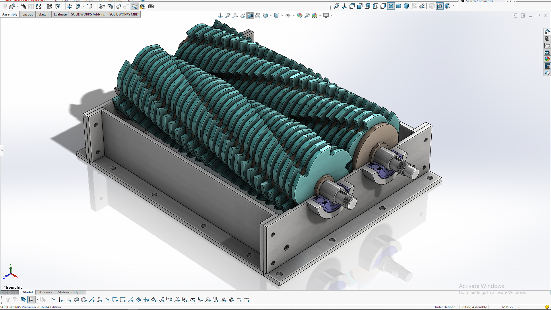Image resolution: width=551 pixels, height=310 pixels.
Task: Open the SOLIDWORKS MBD tab
Action: [x=124, y=14]
